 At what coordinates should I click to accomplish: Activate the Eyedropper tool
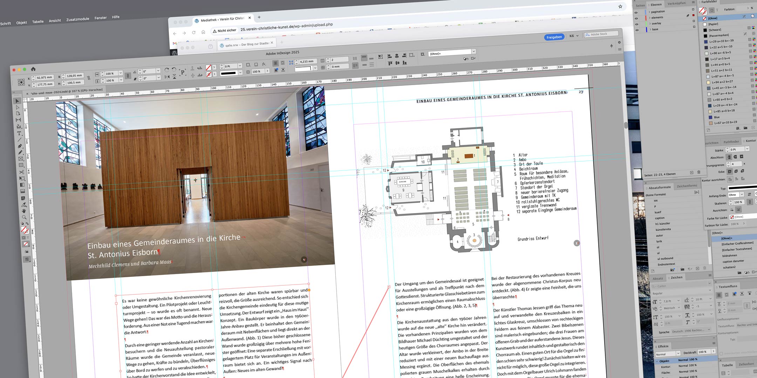coord(23,204)
